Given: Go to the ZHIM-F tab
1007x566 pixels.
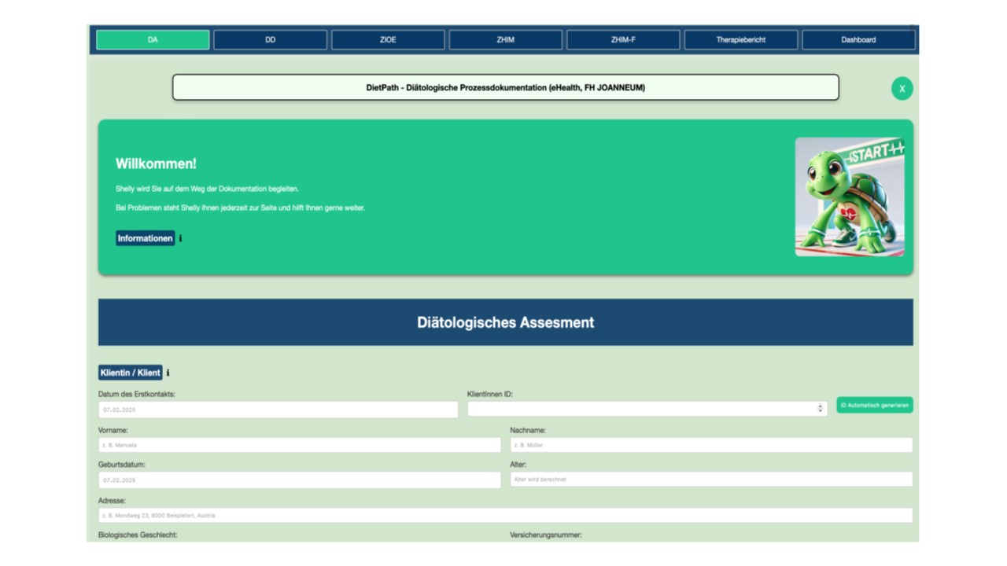Looking at the screenshot, I should (x=623, y=40).
